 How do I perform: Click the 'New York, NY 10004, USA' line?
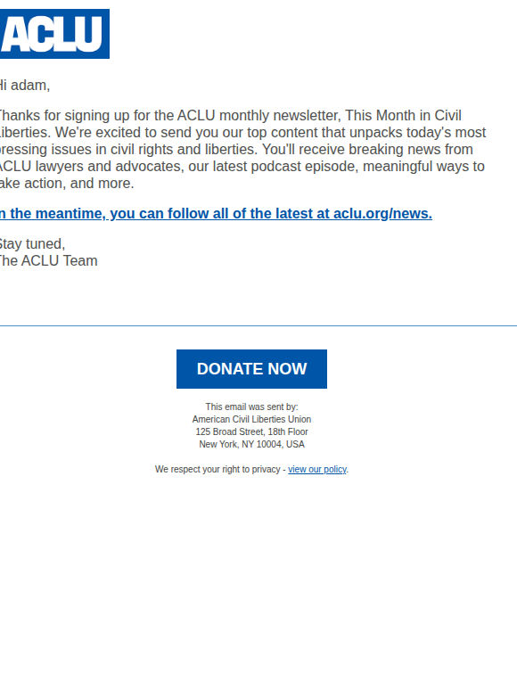(x=251, y=444)
